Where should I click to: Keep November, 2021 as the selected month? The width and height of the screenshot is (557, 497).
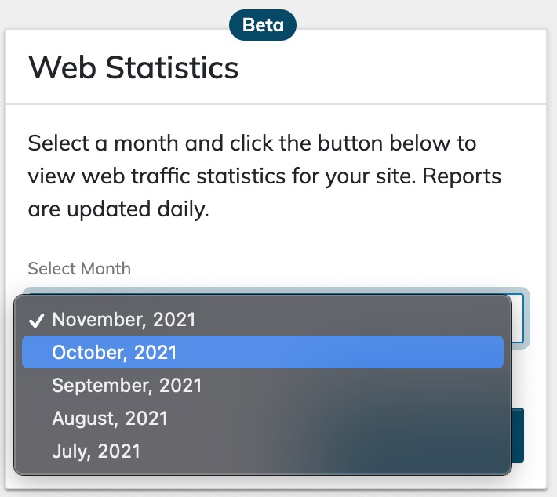tap(123, 320)
